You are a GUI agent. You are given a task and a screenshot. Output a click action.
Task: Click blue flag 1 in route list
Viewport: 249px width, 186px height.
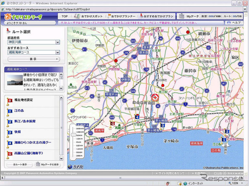coord(9,112)
